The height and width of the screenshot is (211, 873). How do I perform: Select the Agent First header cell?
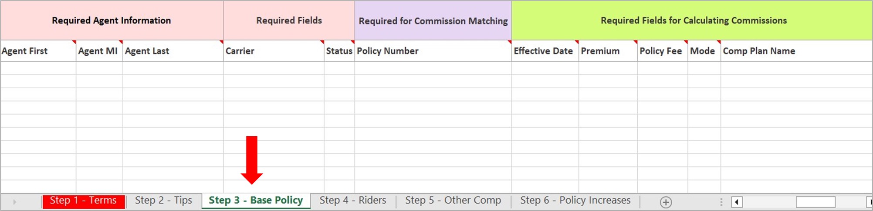[x=38, y=51]
